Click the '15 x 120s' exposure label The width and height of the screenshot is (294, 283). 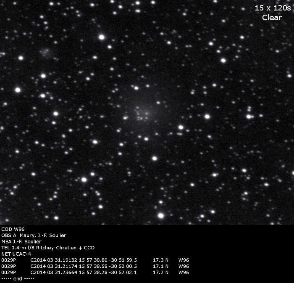point(273,8)
